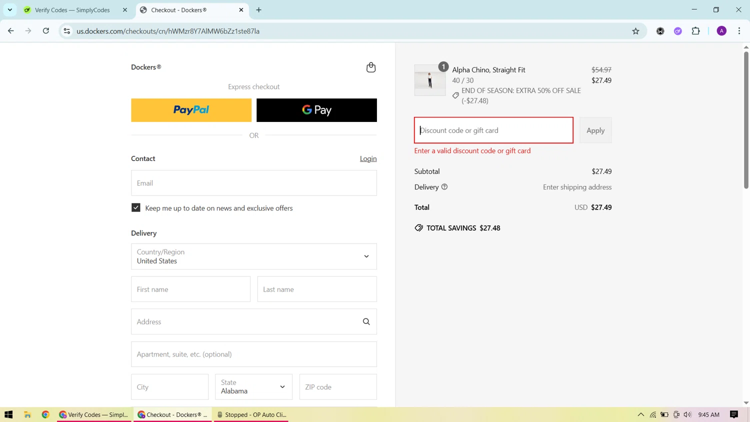Click the purple extension icon in toolbar
Image resolution: width=750 pixels, height=422 pixels.
click(678, 31)
